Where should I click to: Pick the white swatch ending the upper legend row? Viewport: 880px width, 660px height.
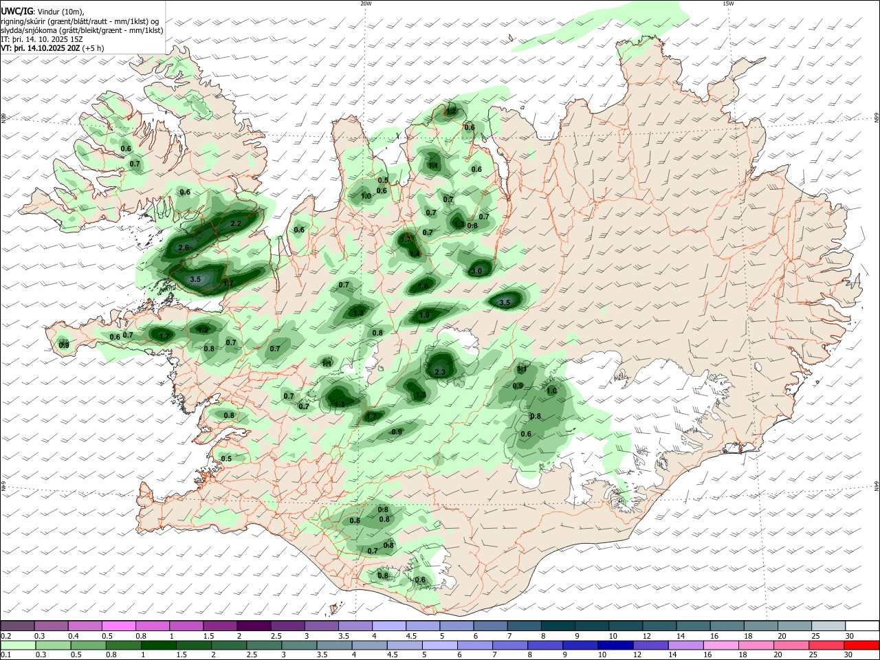(x=862, y=626)
